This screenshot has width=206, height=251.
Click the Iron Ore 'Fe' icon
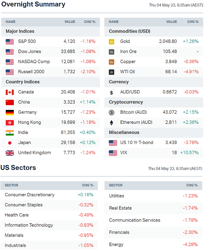point(111,52)
